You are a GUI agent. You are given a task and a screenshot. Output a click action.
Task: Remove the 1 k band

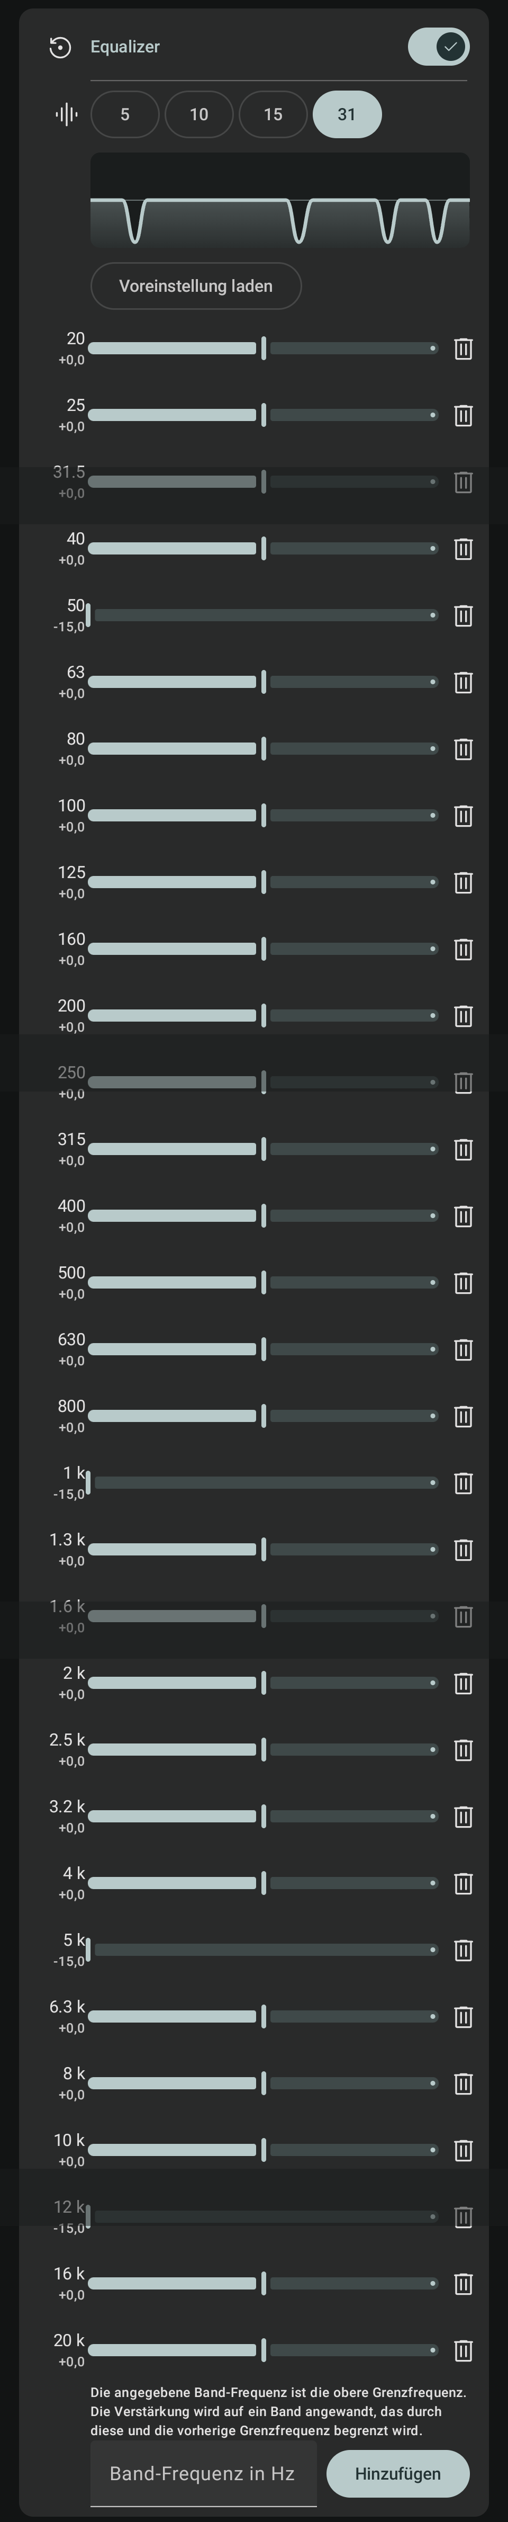click(463, 1482)
